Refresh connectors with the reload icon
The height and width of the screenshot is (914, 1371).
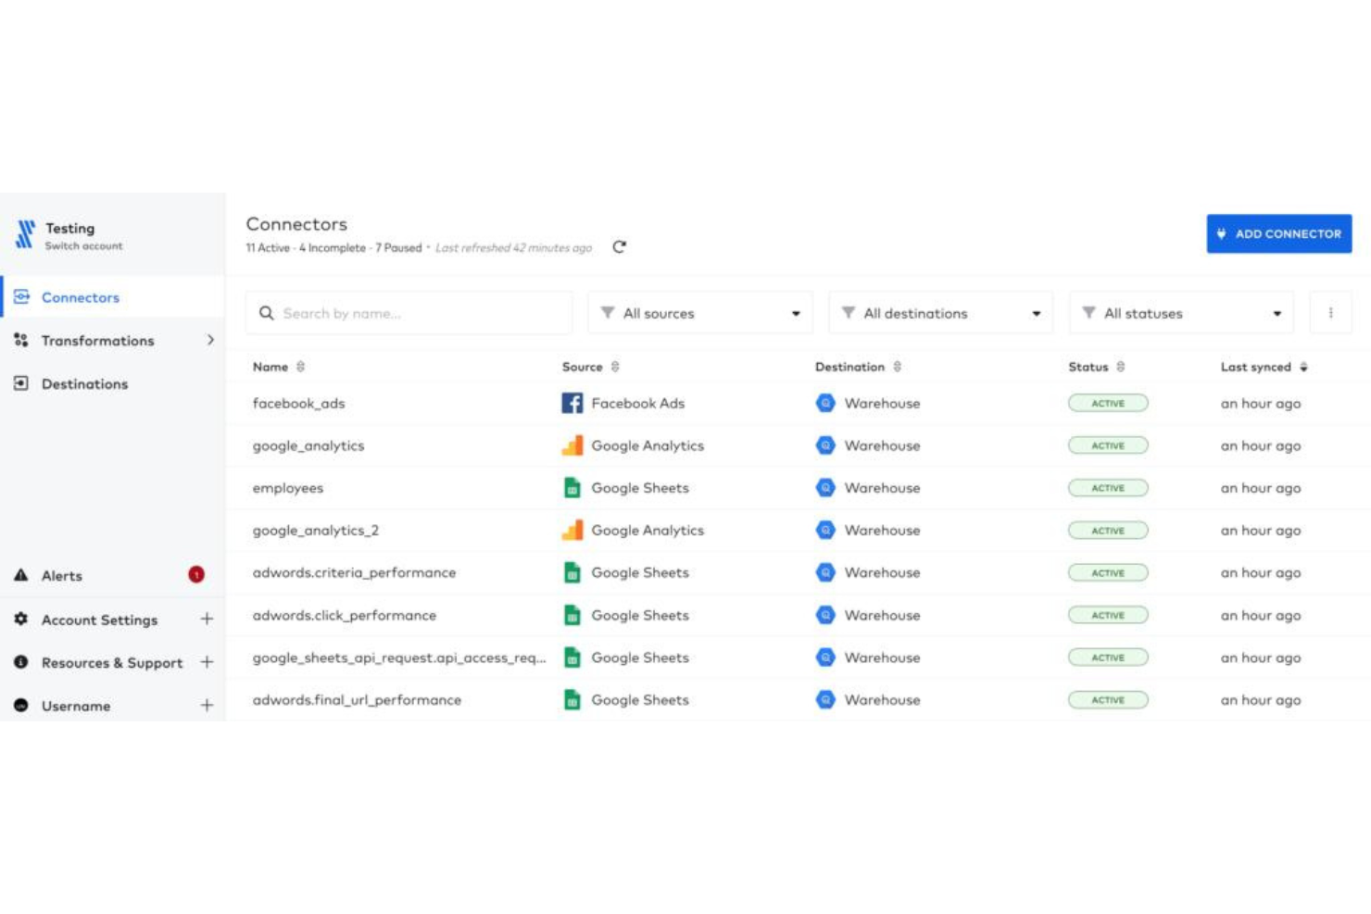[619, 247]
